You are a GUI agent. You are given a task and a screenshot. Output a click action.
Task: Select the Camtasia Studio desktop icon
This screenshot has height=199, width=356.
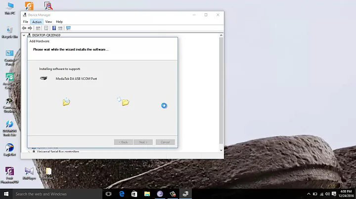click(x=9, y=105)
